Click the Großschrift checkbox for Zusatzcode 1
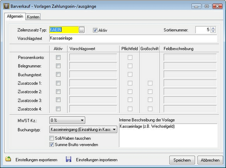The width and height of the screenshot is (226, 168). (150, 83)
